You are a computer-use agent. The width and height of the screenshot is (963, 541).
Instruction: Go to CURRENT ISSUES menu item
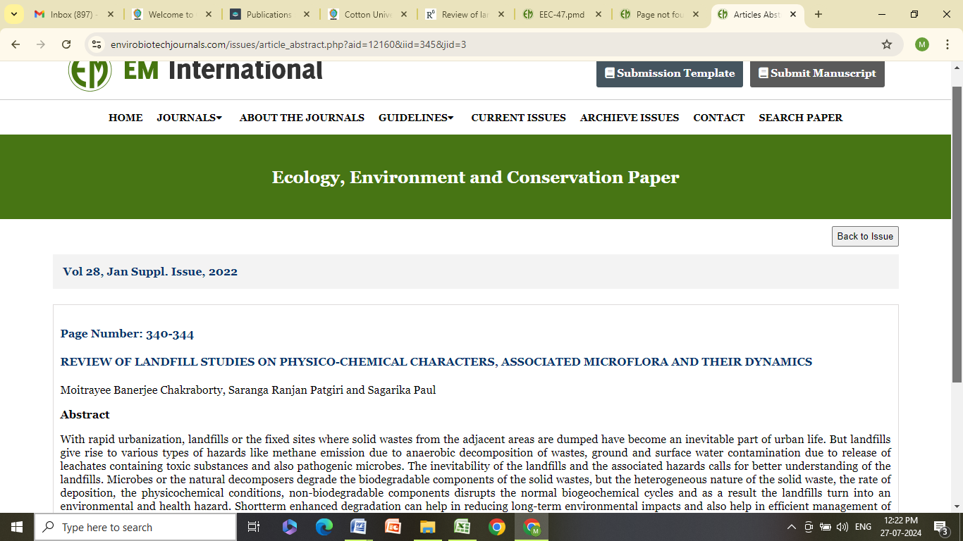point(518,118)
